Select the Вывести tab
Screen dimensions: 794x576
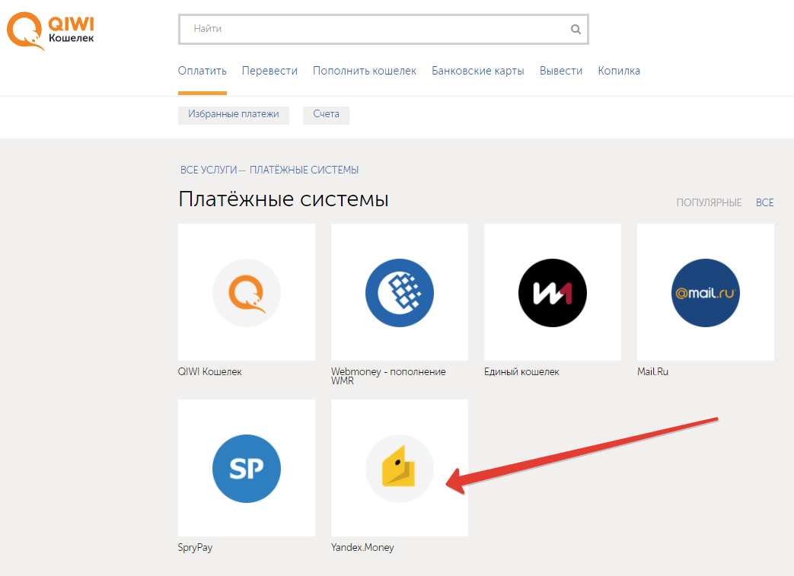[x=560, y=71]
